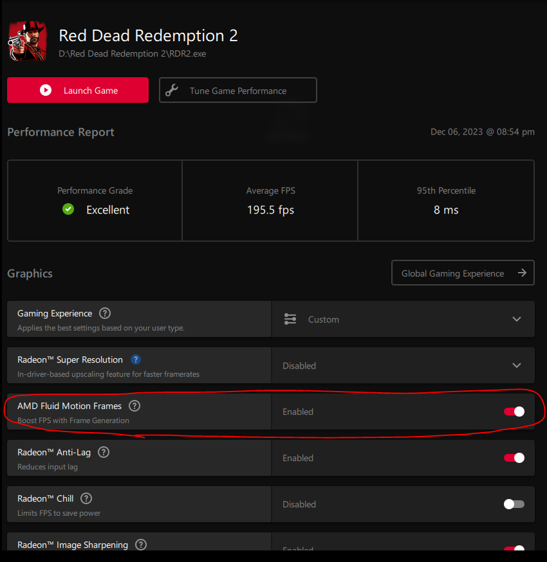Select the 95th Percentile stat box
Image resolution: width=547 pixels, height=562 pixels.
[x=446, y=201]
